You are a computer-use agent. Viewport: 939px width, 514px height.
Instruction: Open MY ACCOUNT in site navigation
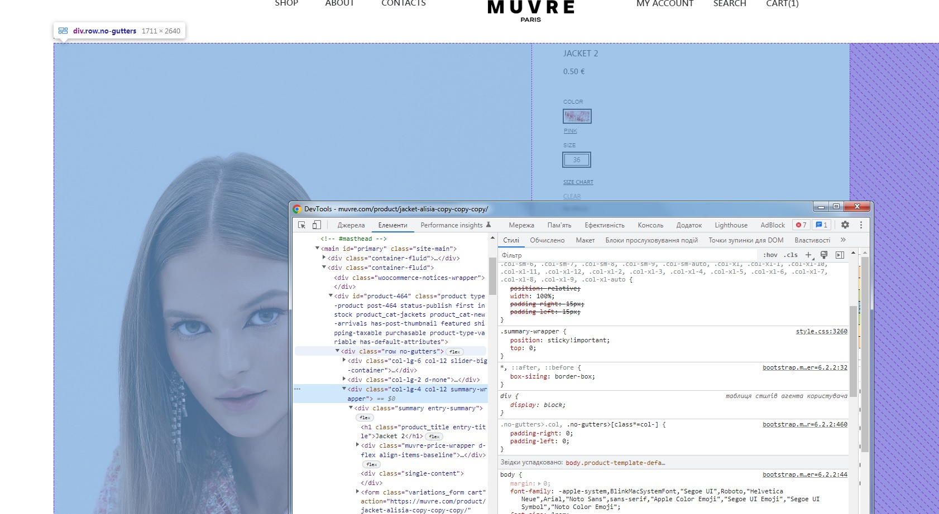pyautogui.click(x=664, y=4)
